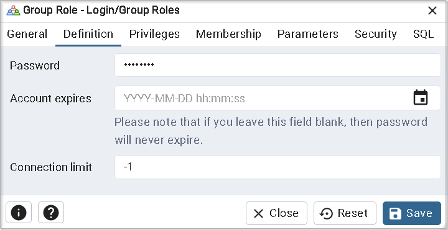
Task: Click the Connection limit input field
Action: click(278, 167)
